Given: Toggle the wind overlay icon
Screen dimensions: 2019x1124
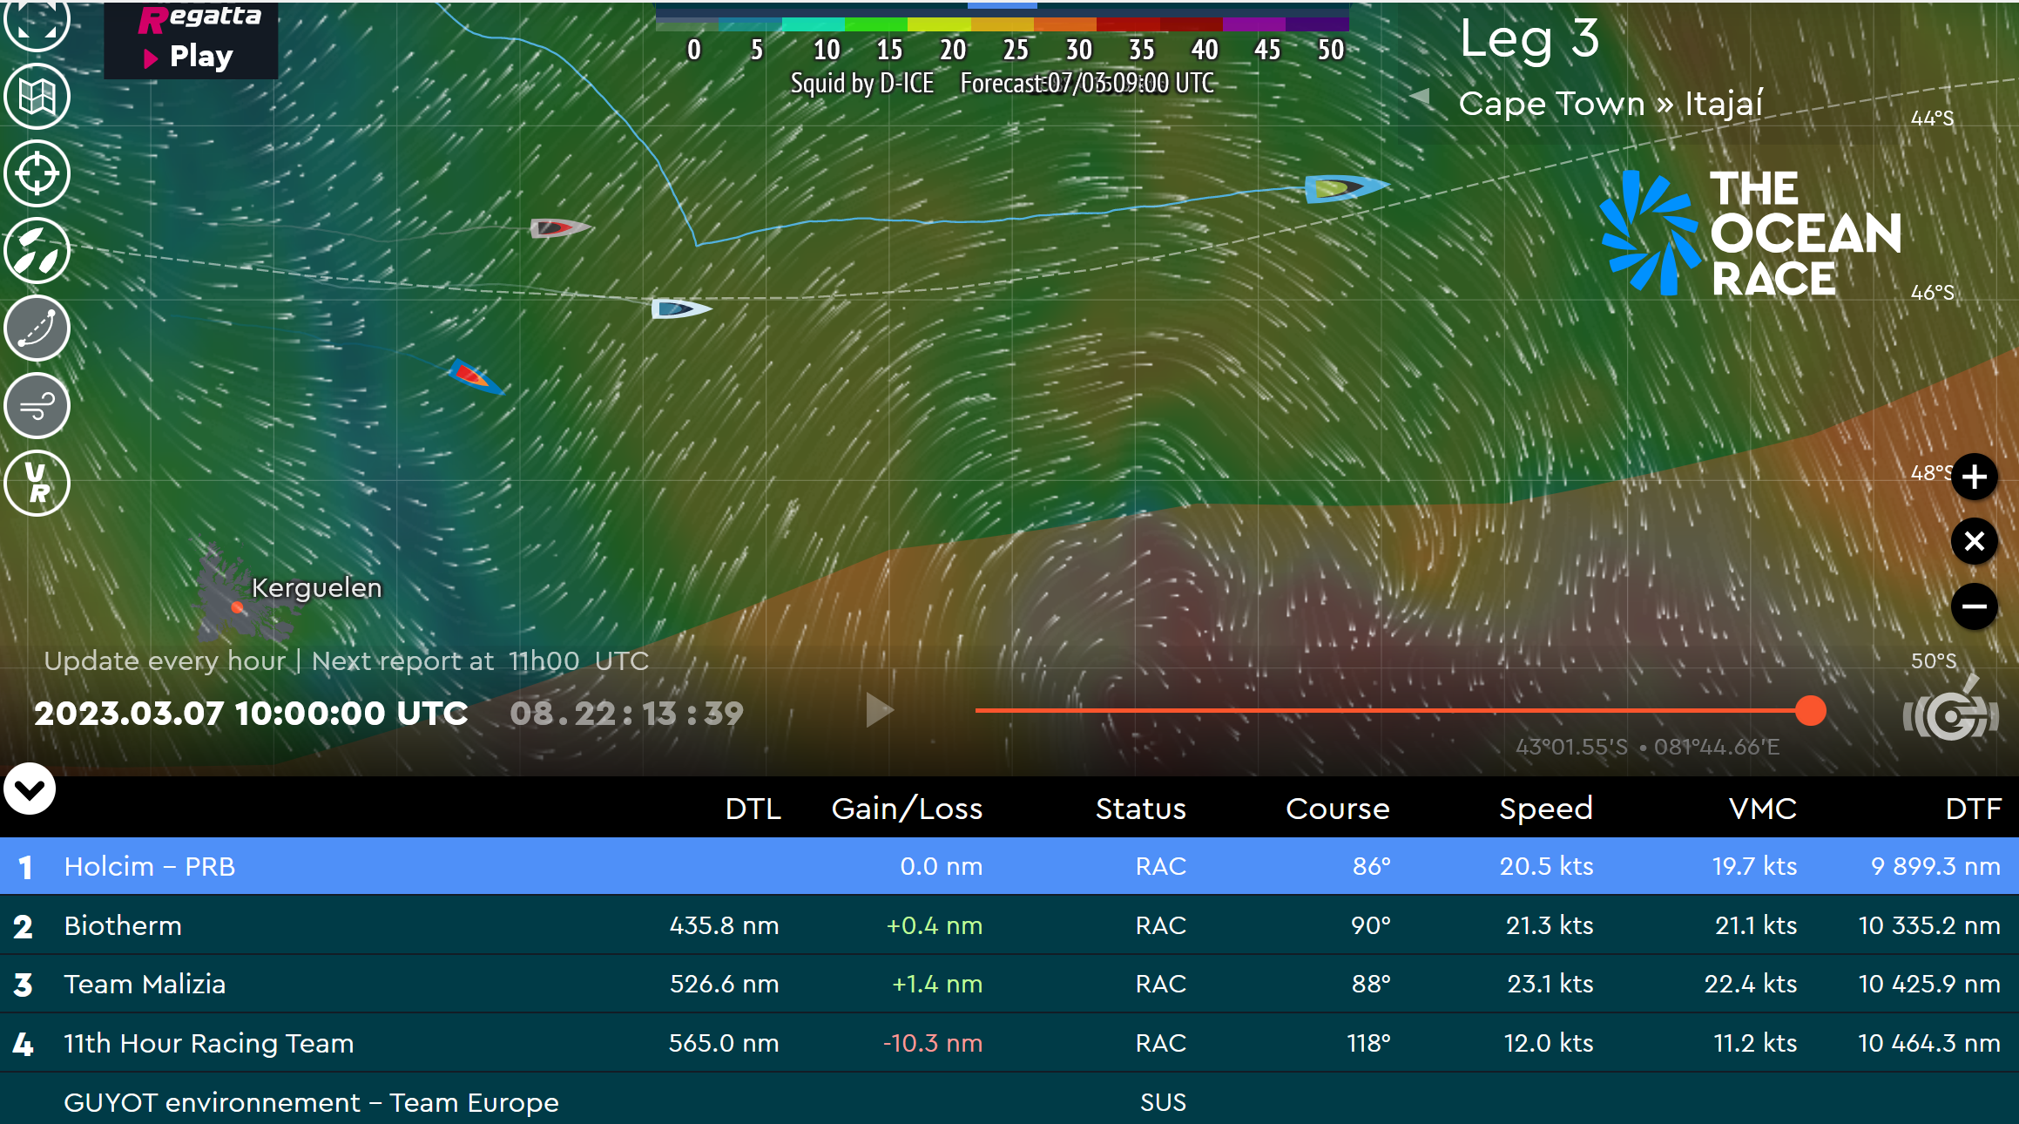Looking at the screenshot, I should [37, 406].
